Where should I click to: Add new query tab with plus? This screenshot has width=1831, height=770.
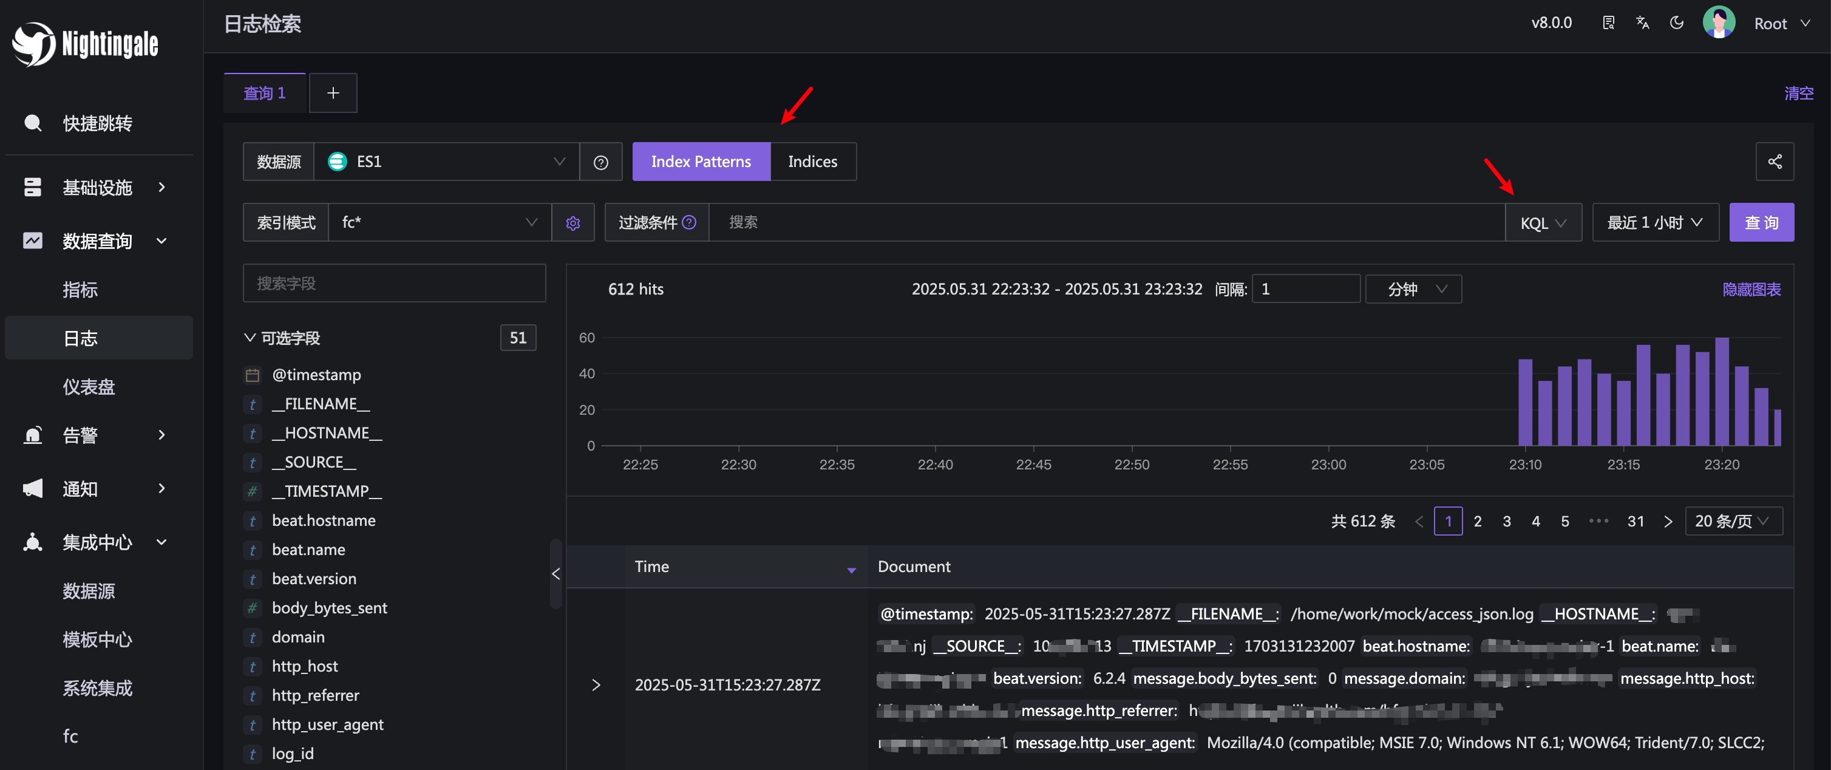pos(333,92)
